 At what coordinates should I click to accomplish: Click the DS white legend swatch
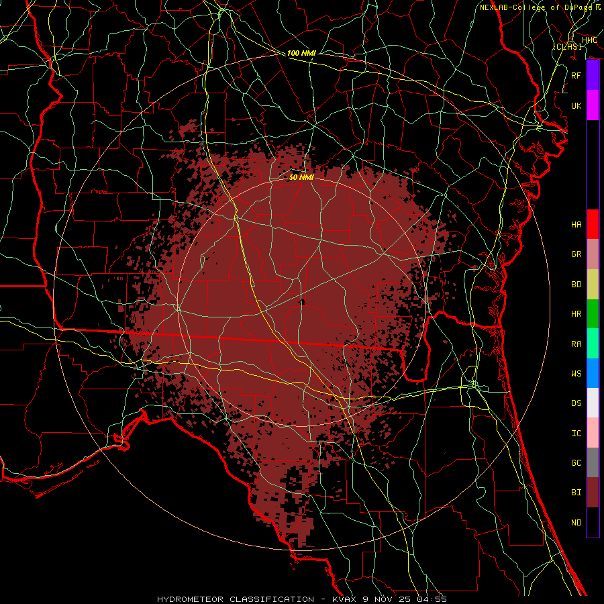593,403
